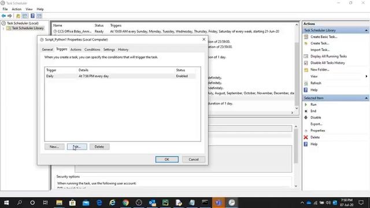Image resolution: width=370 pixels, height=208 pixels.
Task: Click the task list vertical scrollbar
Action: (x=297, y=73)
